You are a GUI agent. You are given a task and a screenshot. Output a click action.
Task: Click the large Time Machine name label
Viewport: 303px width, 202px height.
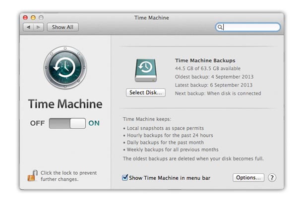(65, 104)
